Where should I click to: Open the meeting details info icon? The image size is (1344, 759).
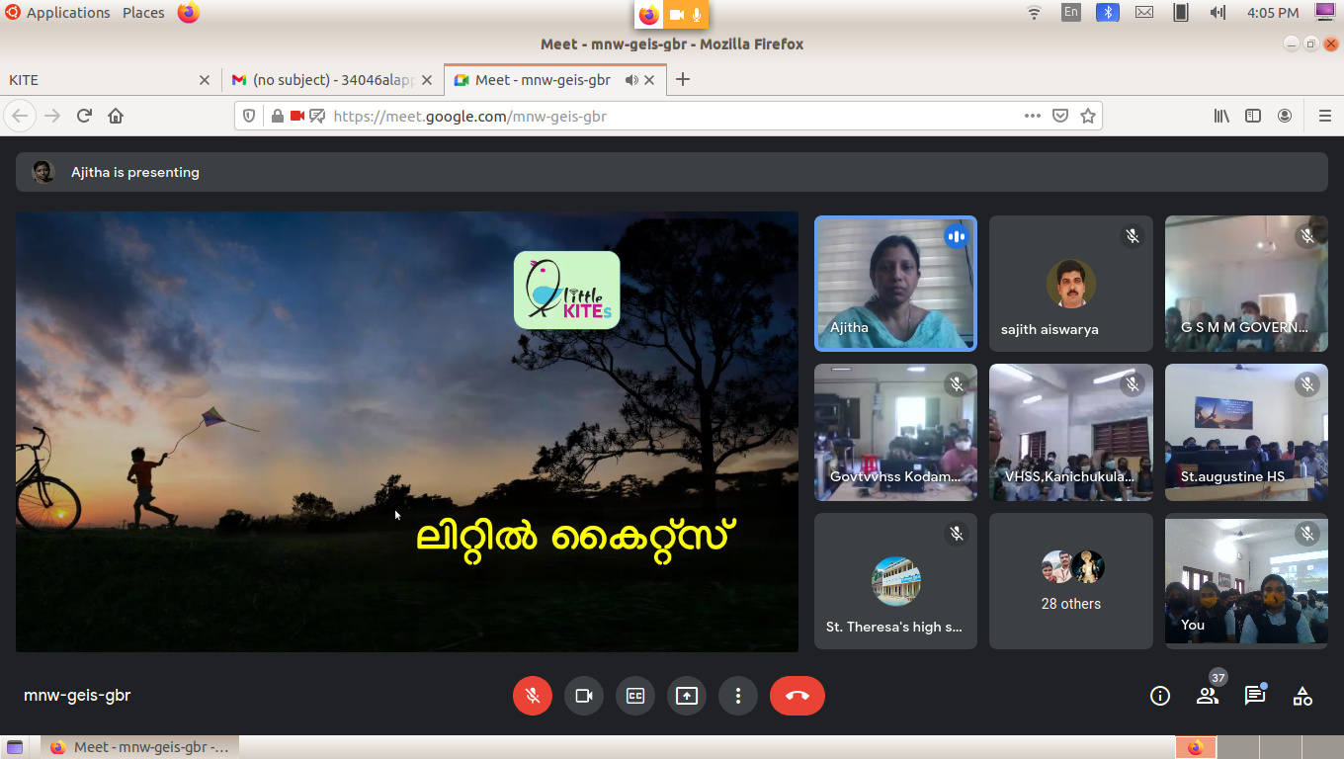(1160, 696)
